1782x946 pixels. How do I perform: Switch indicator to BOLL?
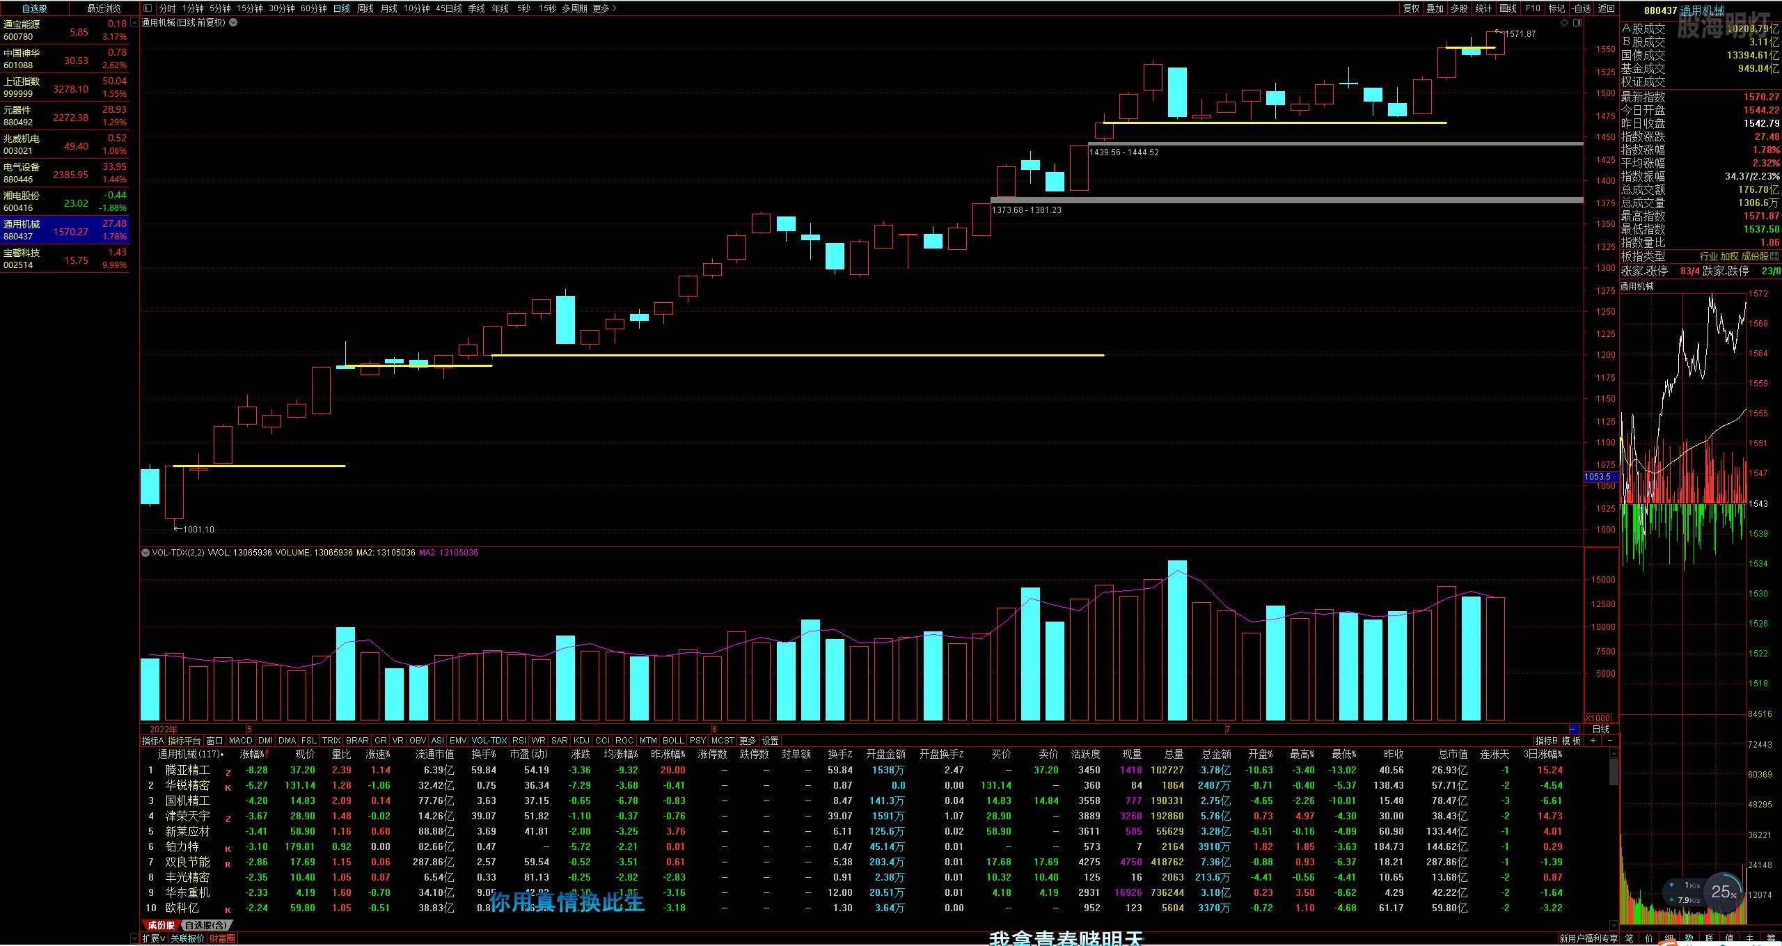click(673, 741)
